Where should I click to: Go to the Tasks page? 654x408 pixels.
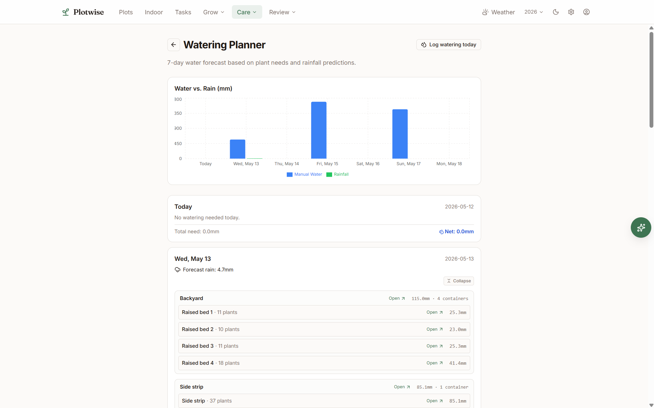(x=183, y=12)
